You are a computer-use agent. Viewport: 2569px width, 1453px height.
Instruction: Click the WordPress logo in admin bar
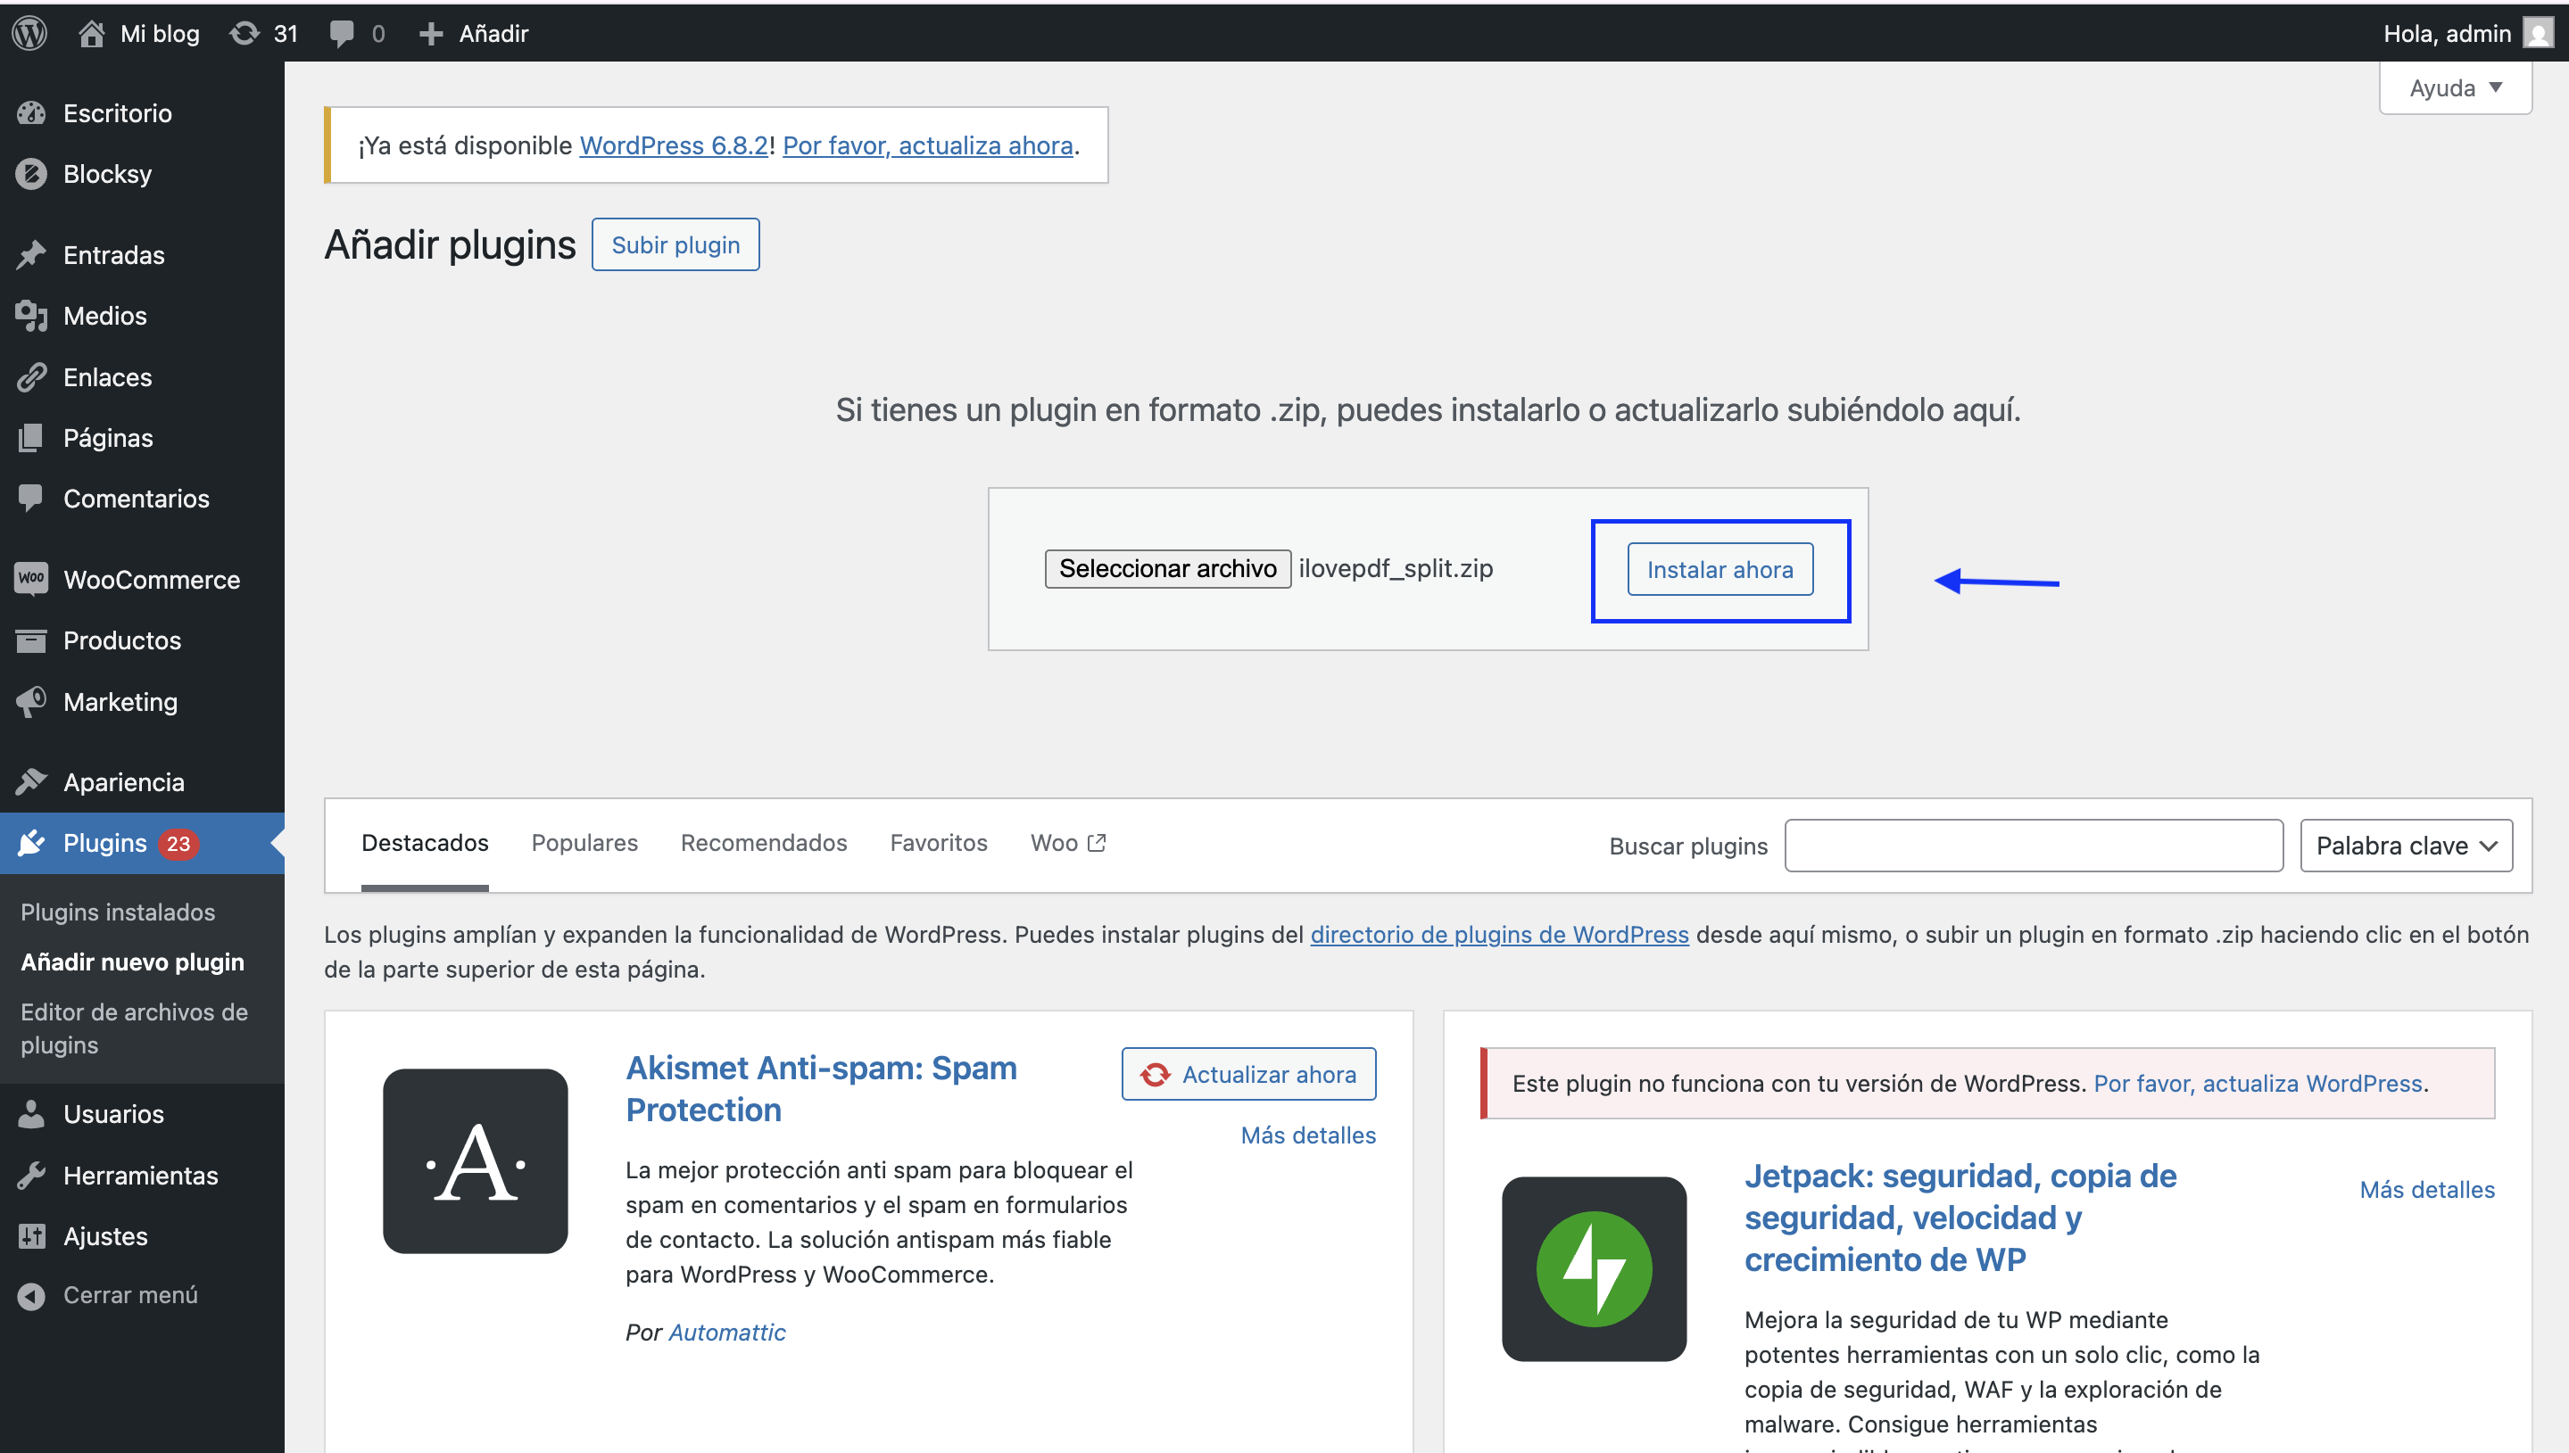30,33
